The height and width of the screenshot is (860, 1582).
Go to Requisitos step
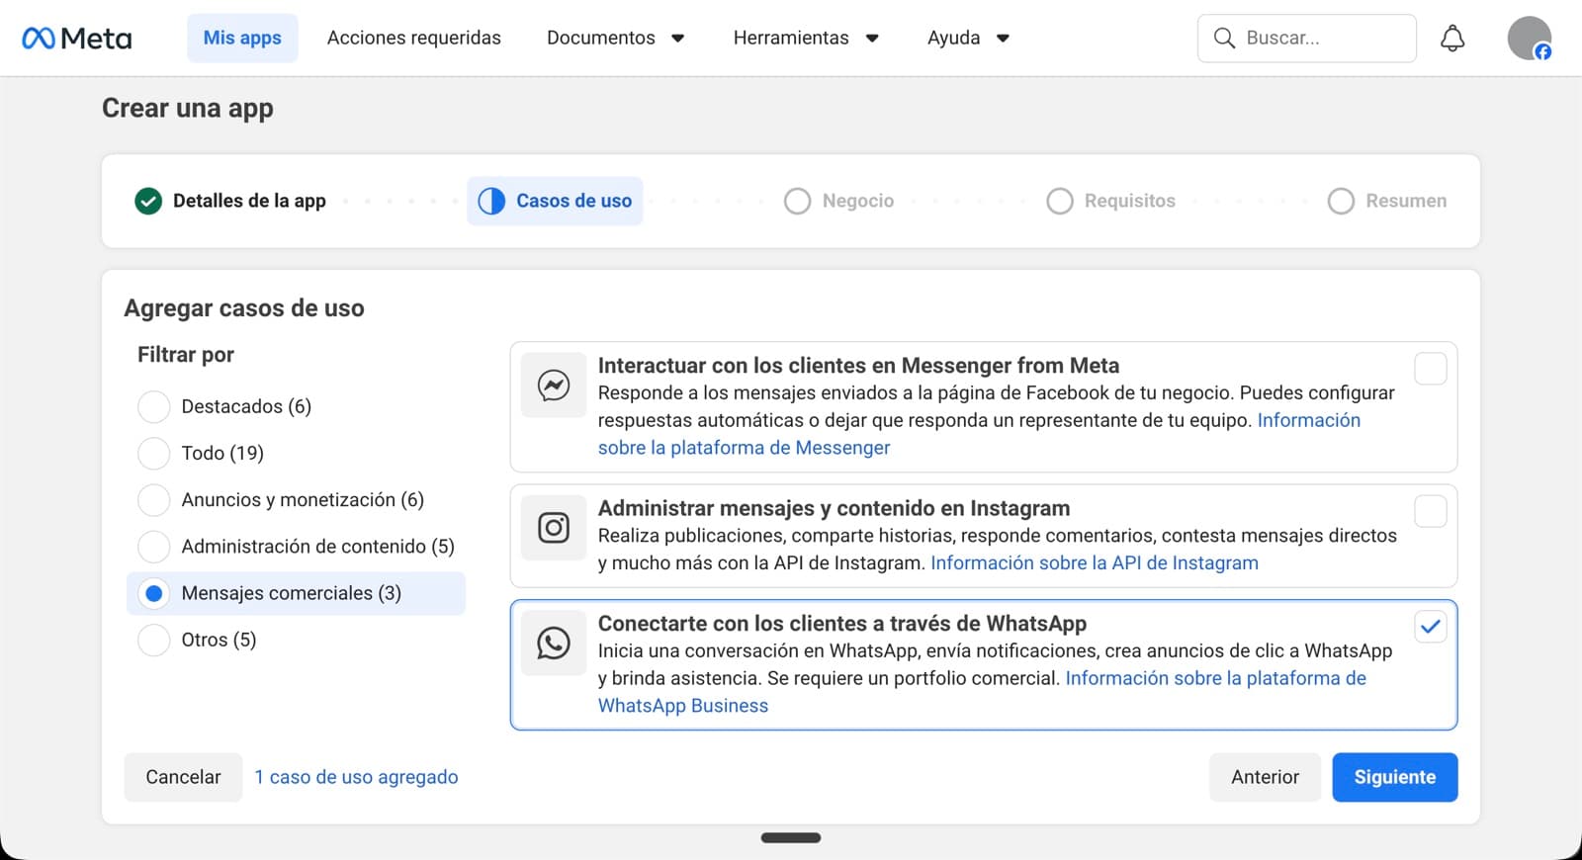point(1110,201)
